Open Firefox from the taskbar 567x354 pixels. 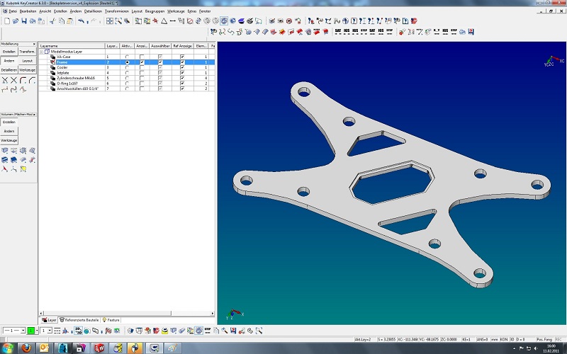point(26,348)
